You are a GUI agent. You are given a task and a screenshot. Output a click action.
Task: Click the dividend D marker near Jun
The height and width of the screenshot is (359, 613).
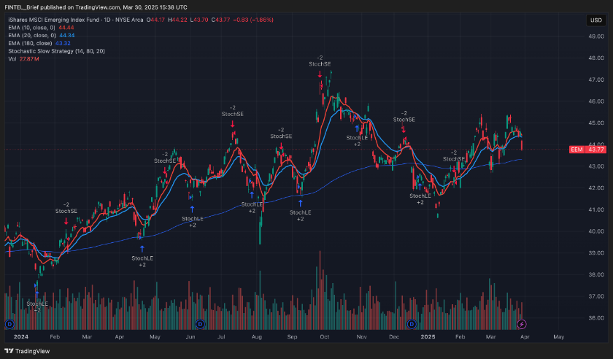200,324
